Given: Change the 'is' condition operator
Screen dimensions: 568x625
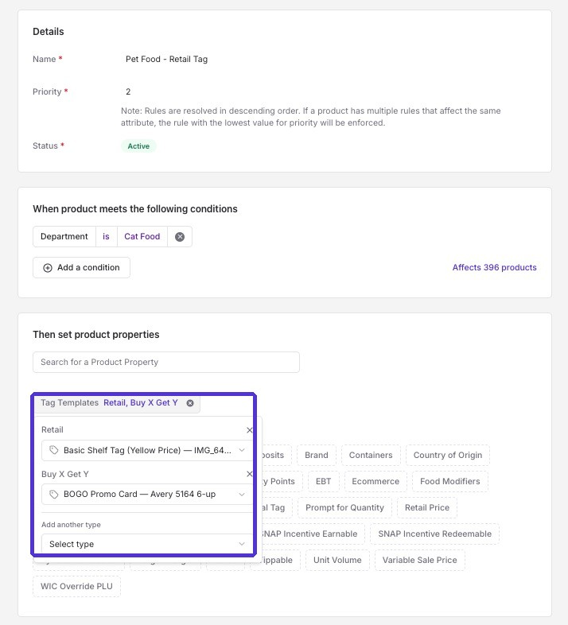Looking at the screenshot, I should pyautogui.click(x=106, y=236).
